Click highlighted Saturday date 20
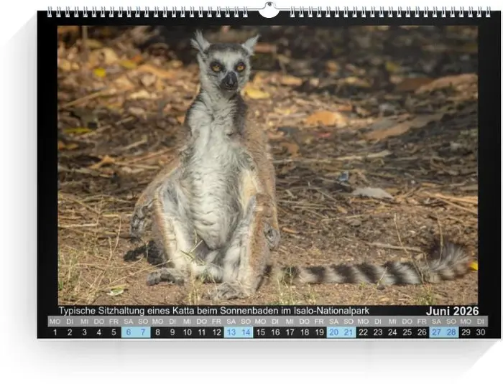This screenshot has height=384, width=503. click(334, 332)
